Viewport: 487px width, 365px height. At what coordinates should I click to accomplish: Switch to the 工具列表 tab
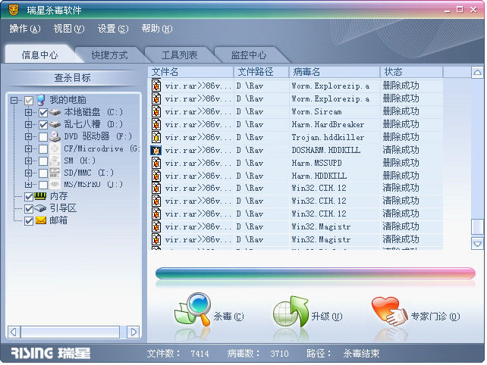tap(179, 55)
